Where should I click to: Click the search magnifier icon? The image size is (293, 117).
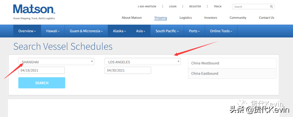(x=271, y=7)
